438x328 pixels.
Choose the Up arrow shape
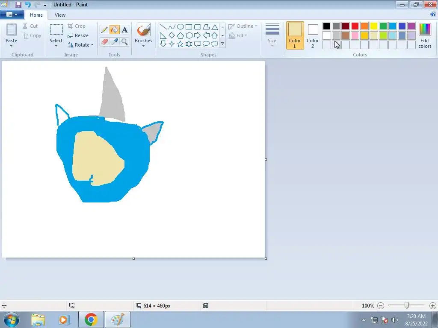[215, 35]
